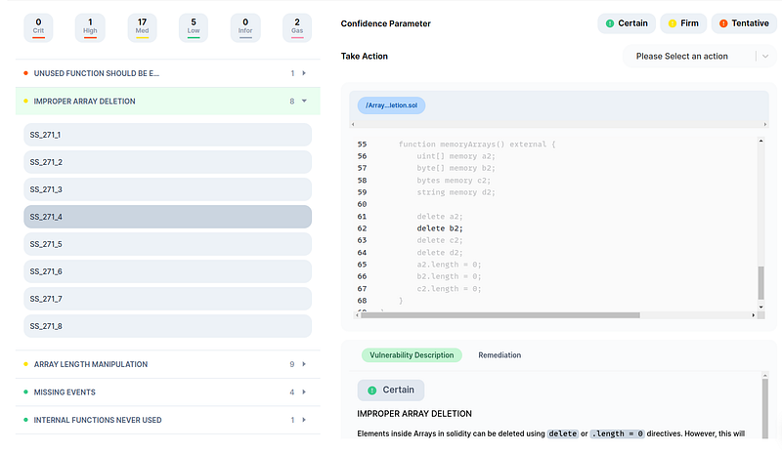
Task: Filter by Crit severity count
Action: (x=38, y=28)
